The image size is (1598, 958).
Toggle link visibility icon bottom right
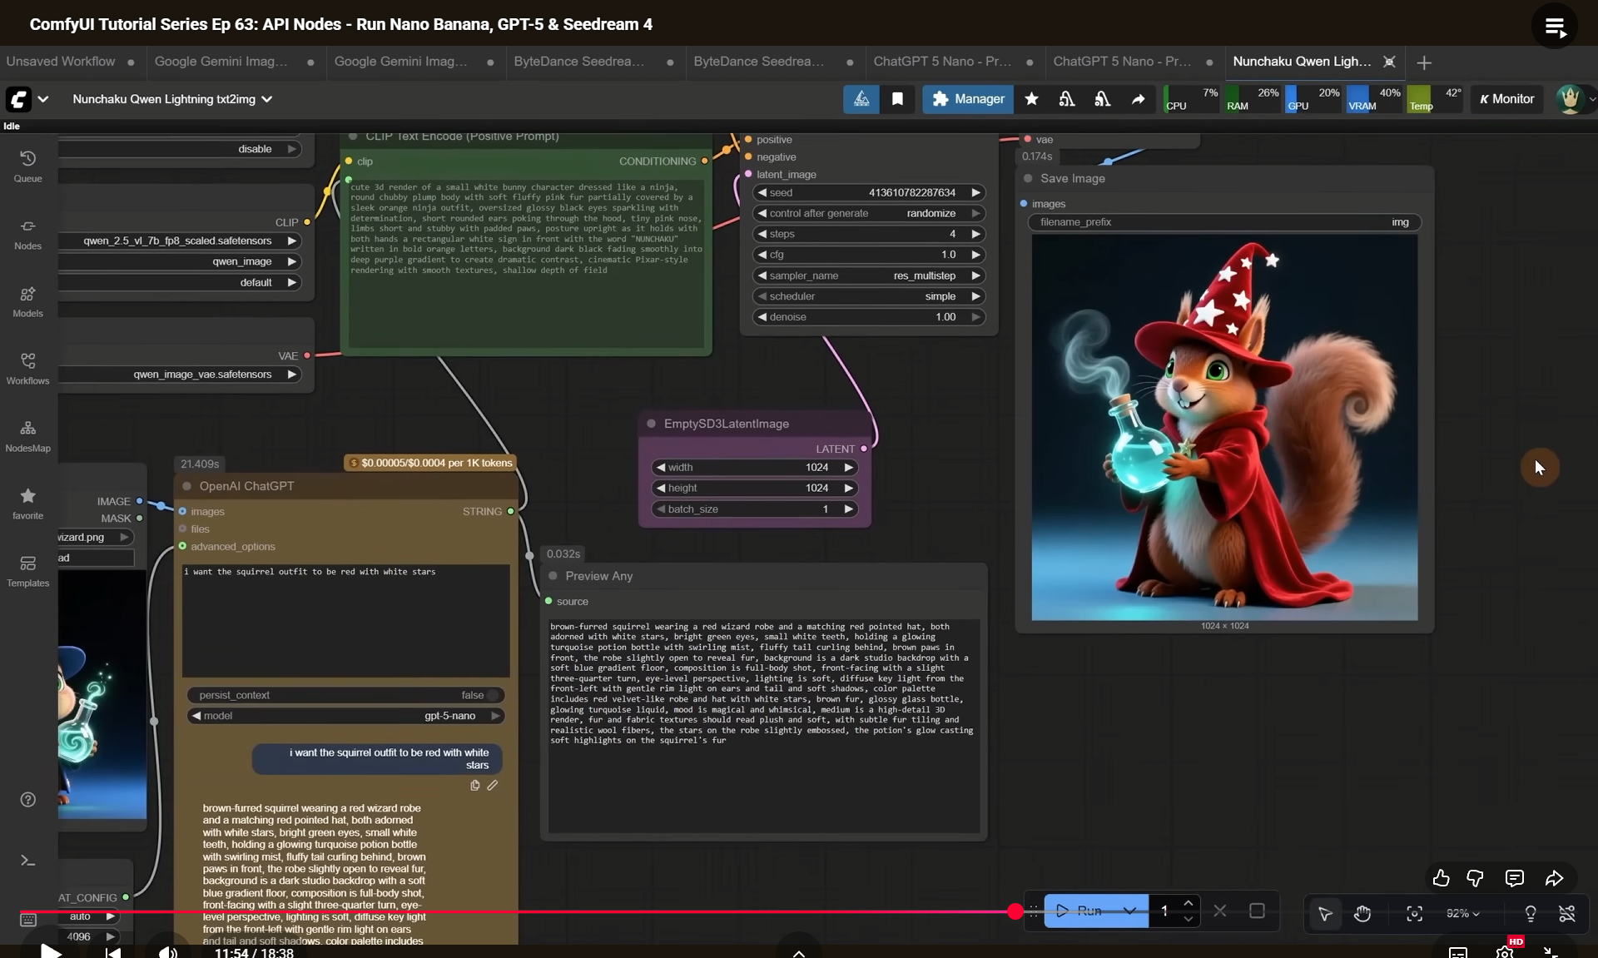tap(1567, 913)
